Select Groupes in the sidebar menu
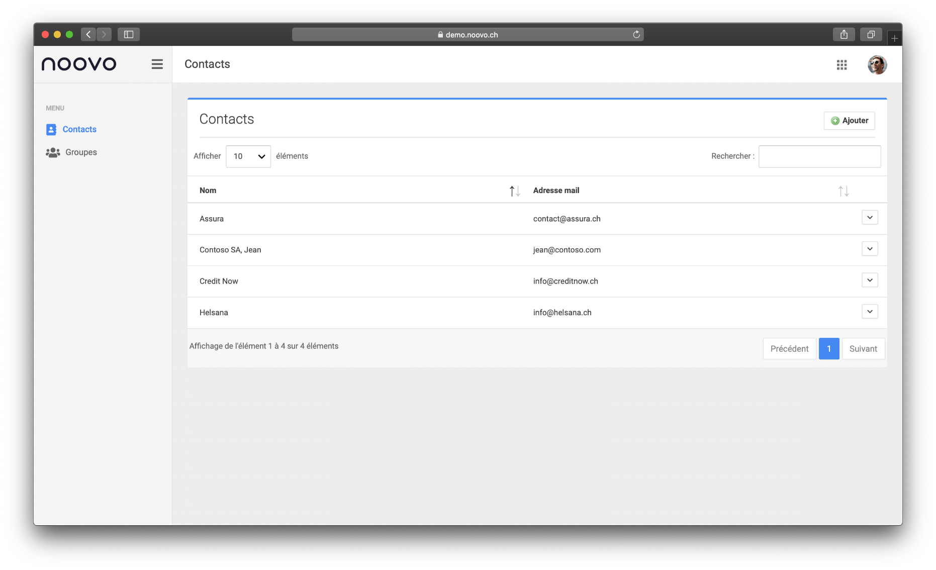 point(80,152)
